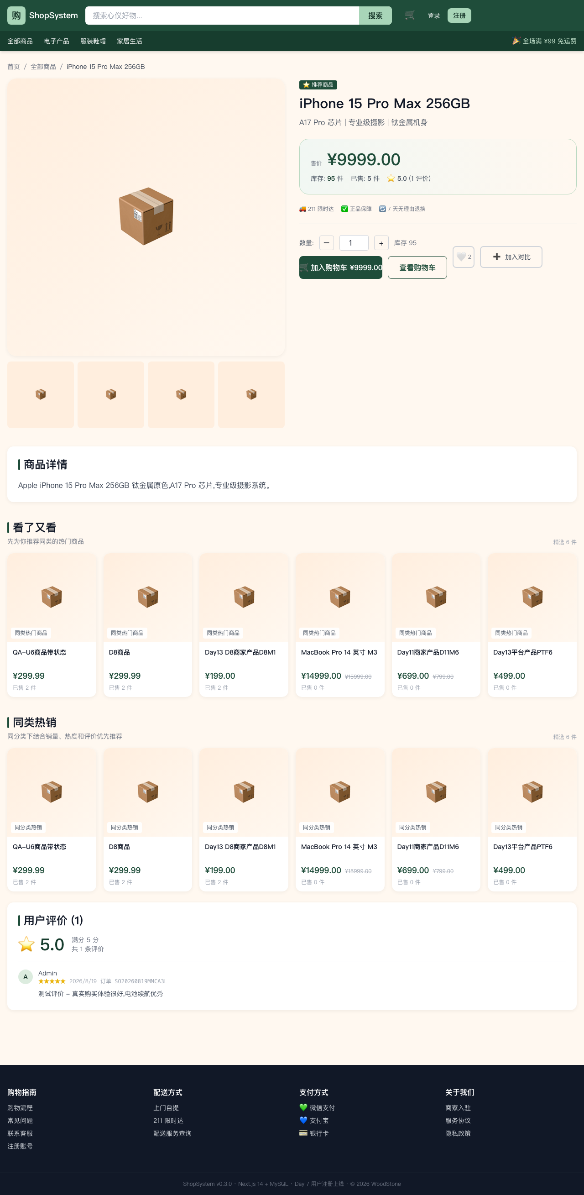The width and height of the screenshot is (584, 1195).
Task: Click the 正品保障 checkmark badge
Action: click(356, 209)
